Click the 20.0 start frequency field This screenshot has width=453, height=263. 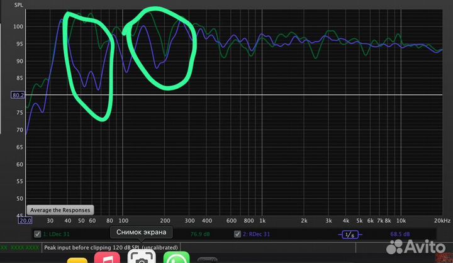tap(25, 221)
